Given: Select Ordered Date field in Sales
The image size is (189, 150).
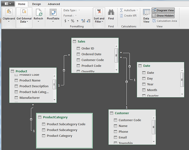Looking at the screenshot, I should point(91,54).
